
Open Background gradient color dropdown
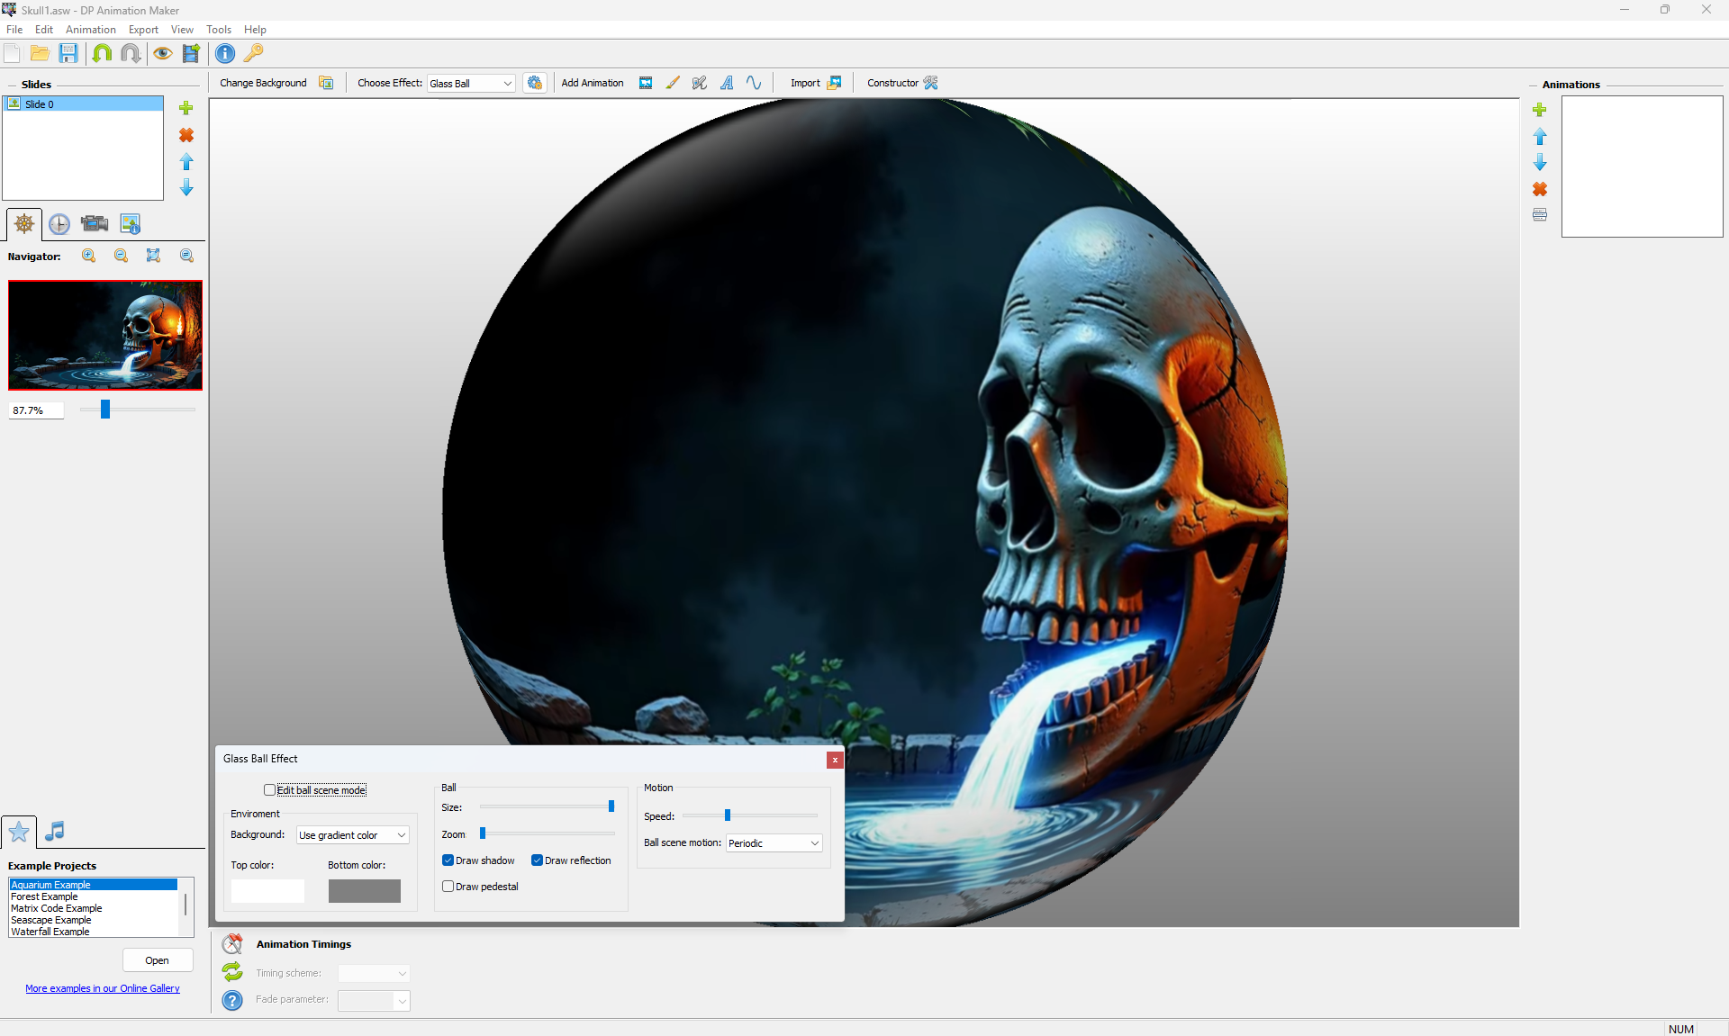[352, 835]
